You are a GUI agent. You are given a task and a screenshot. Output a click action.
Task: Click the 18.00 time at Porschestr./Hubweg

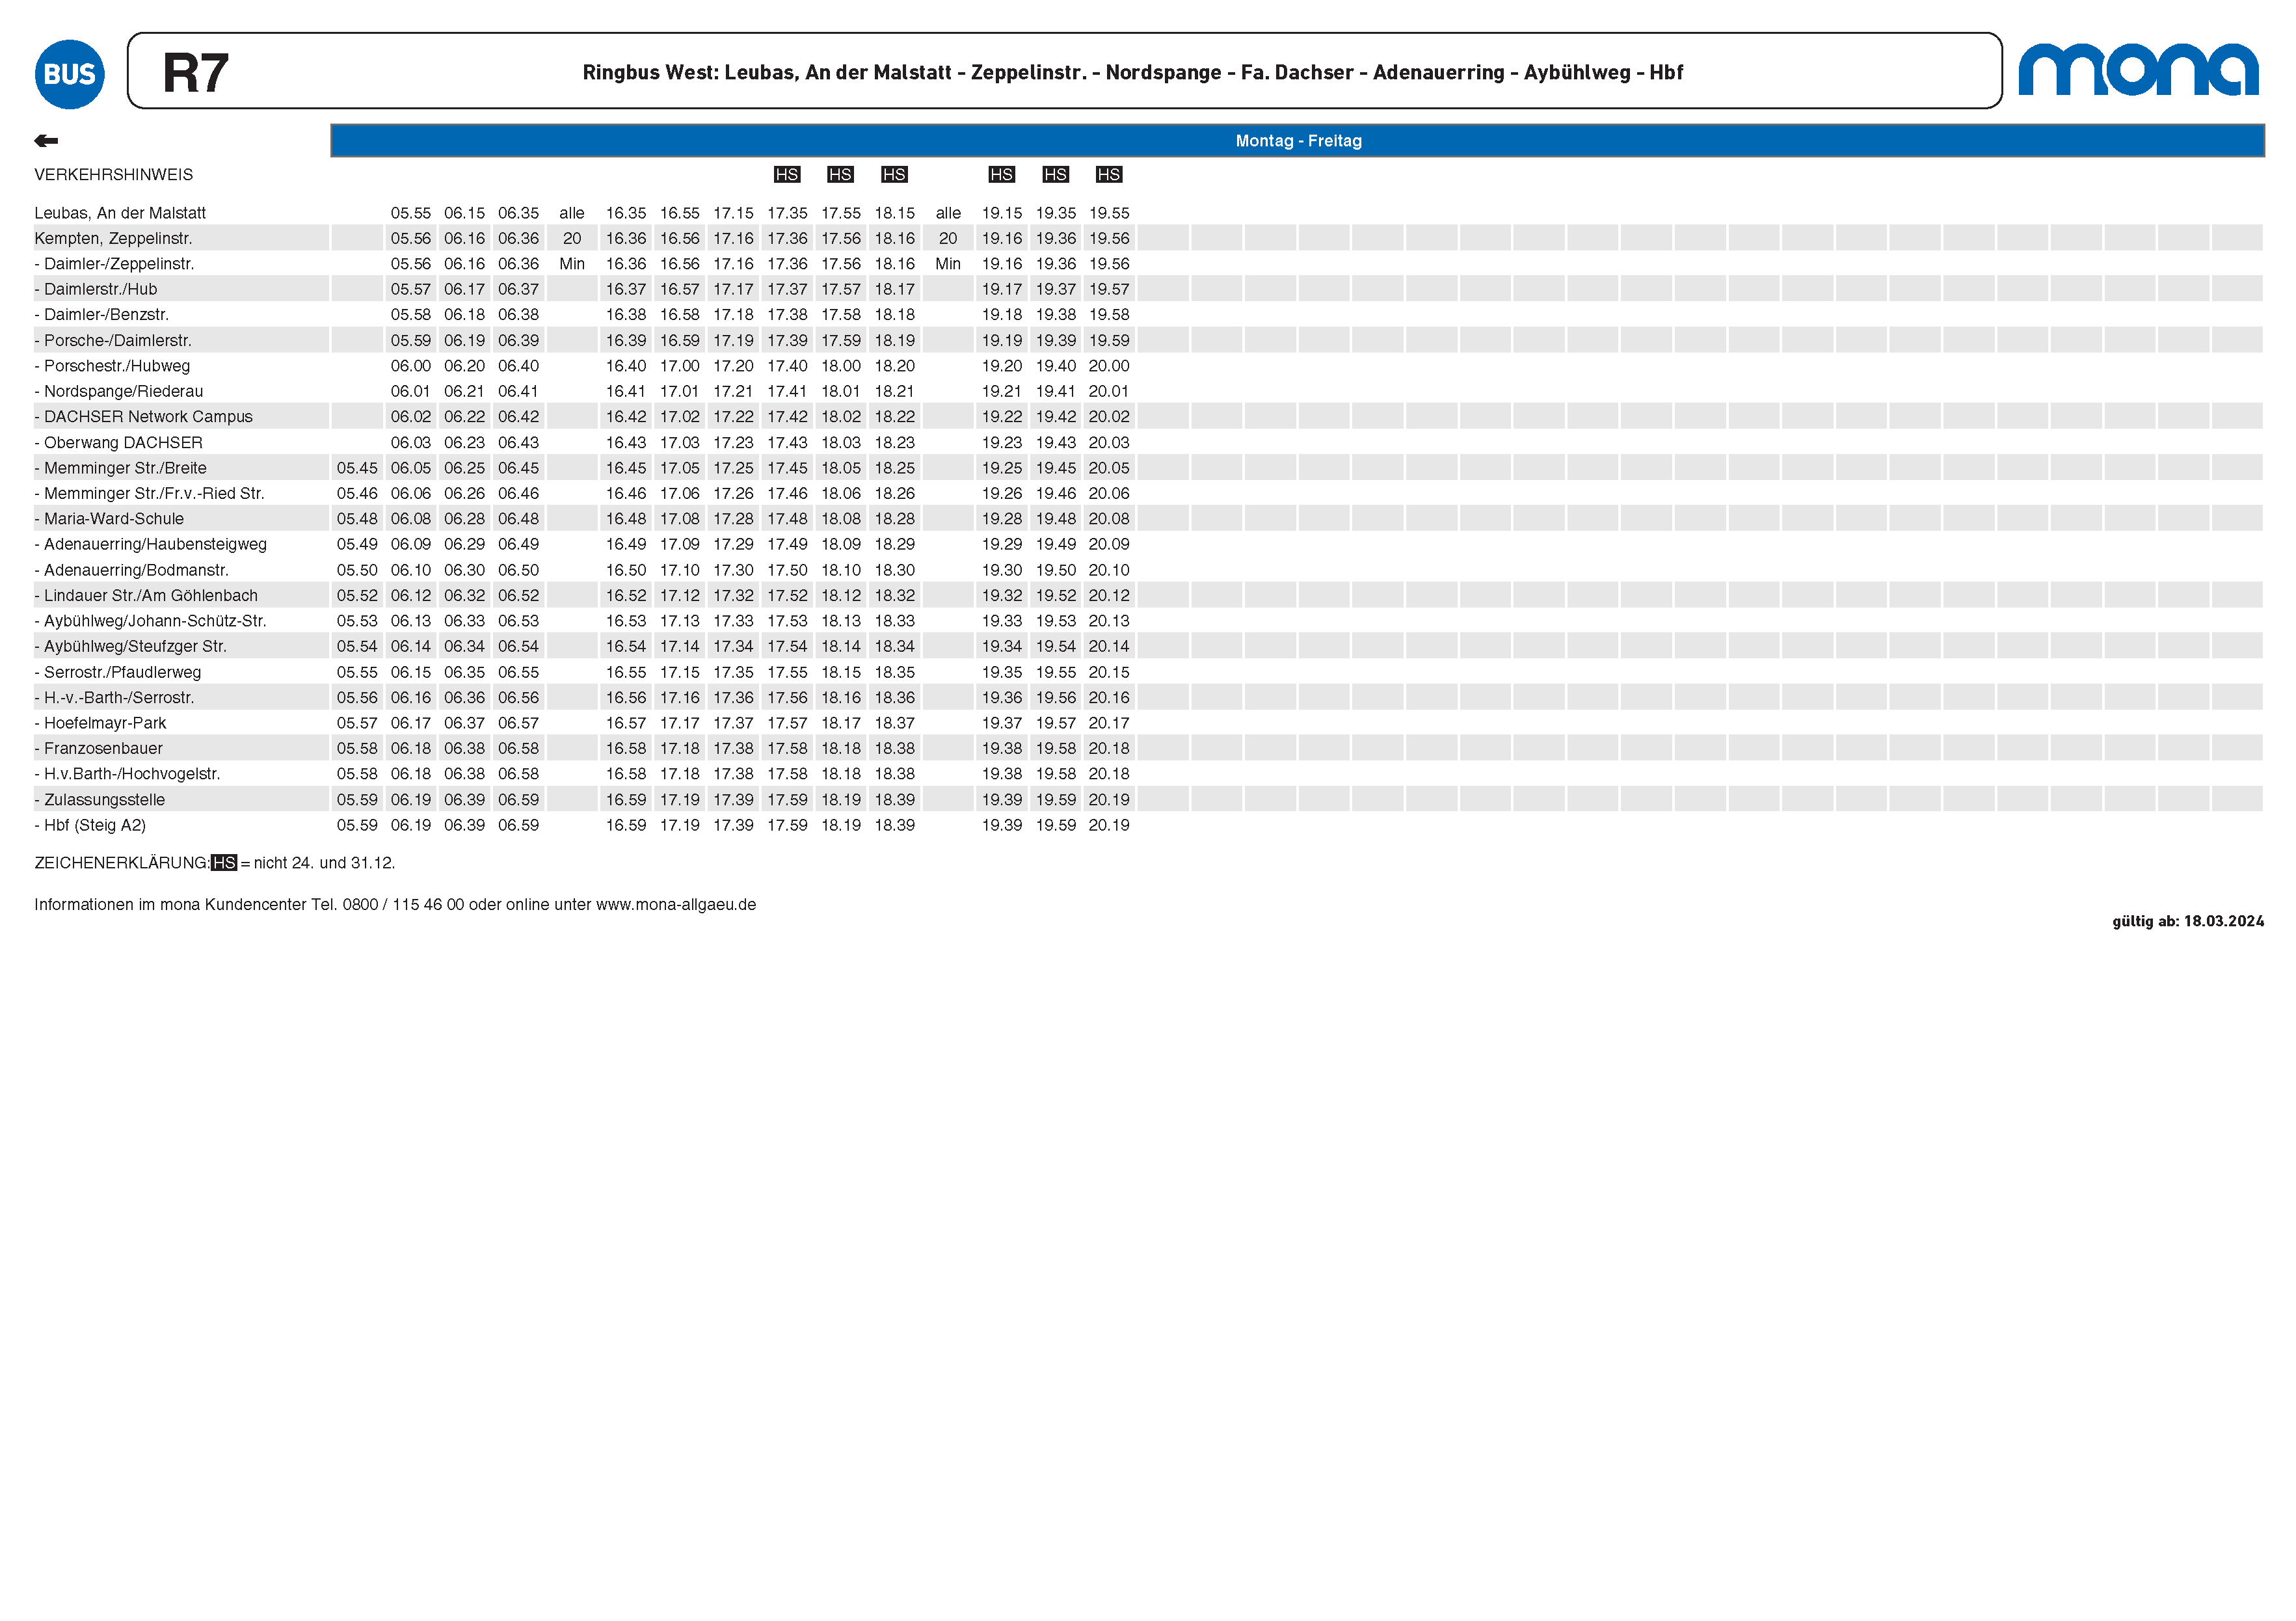pos(840,366)
